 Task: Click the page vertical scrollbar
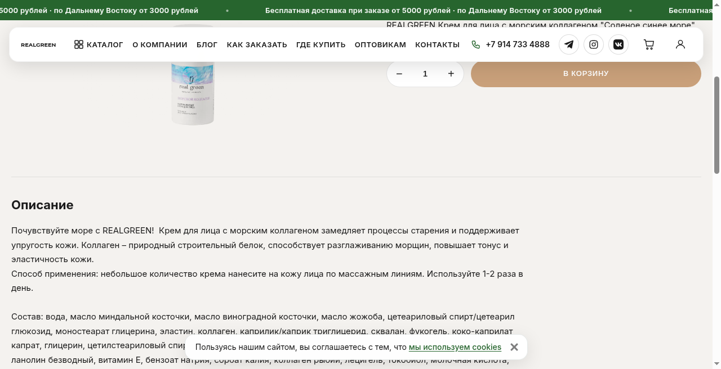click(x=716, y=125)
